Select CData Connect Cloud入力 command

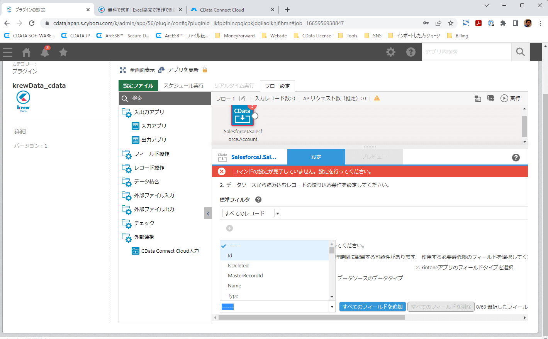pyautogui.click(x=165, y=251)
